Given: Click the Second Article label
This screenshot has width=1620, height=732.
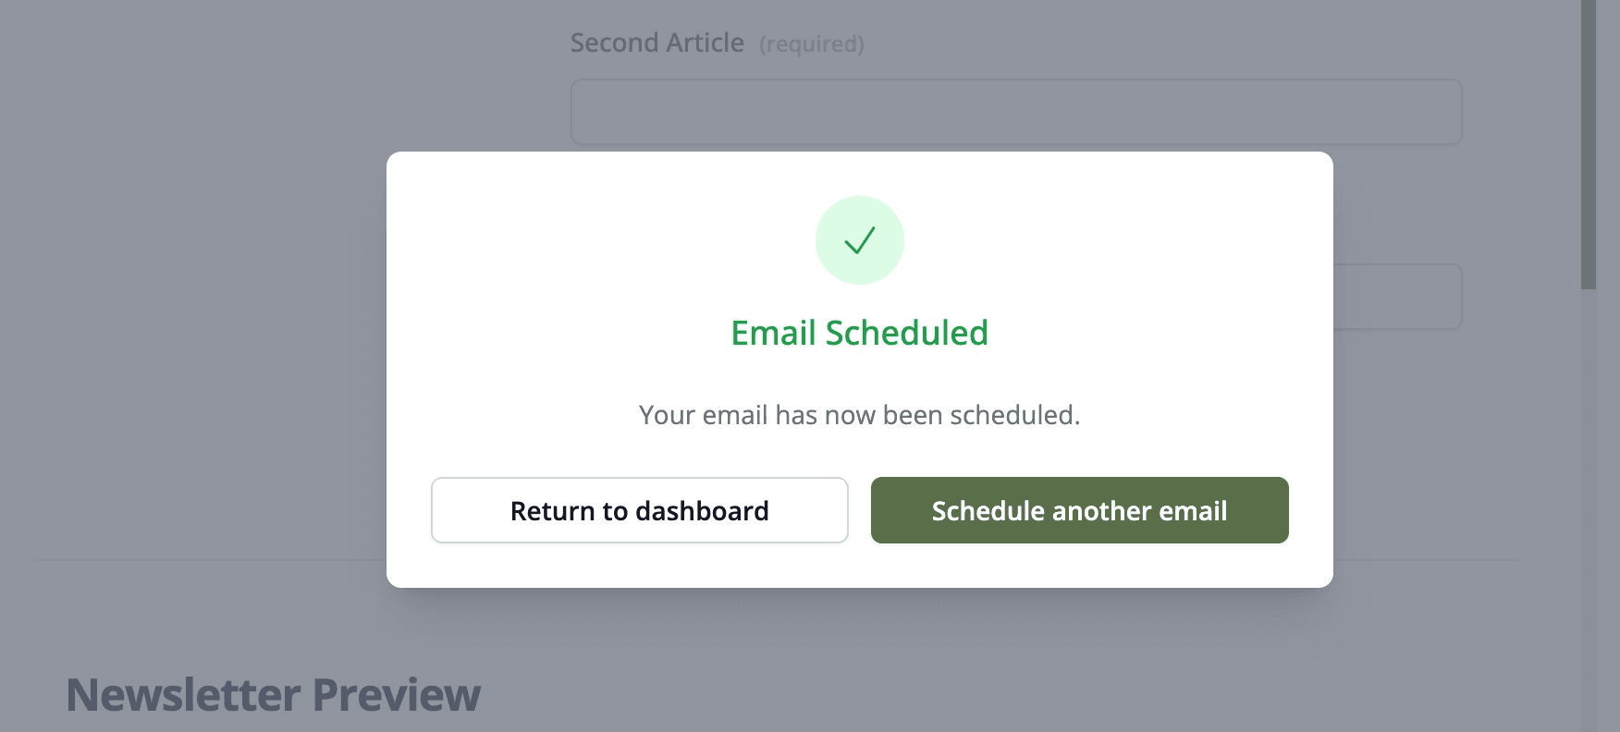Looking at the screenshot, I should [x=657, y=43].
